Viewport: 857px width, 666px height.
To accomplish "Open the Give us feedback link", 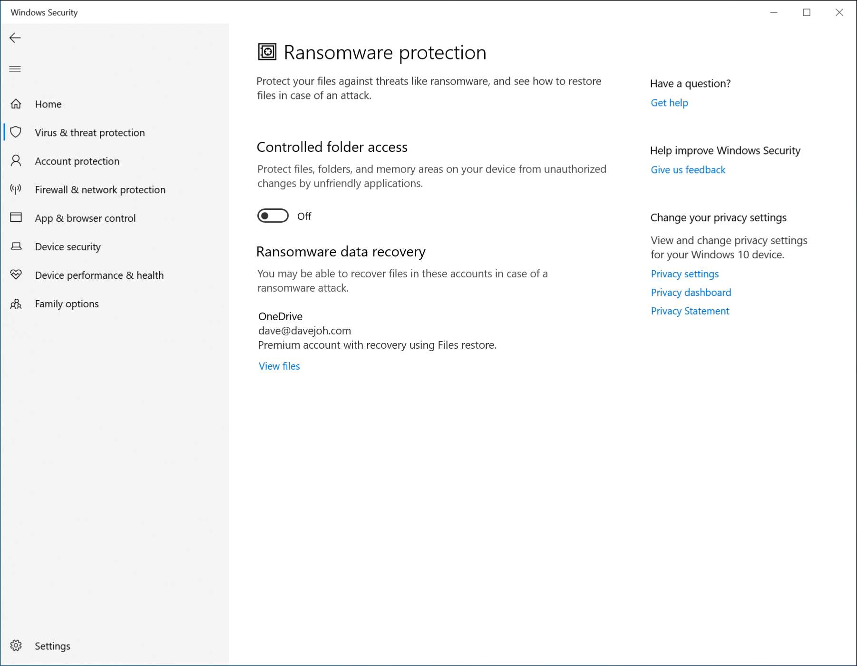I will 688,170.
